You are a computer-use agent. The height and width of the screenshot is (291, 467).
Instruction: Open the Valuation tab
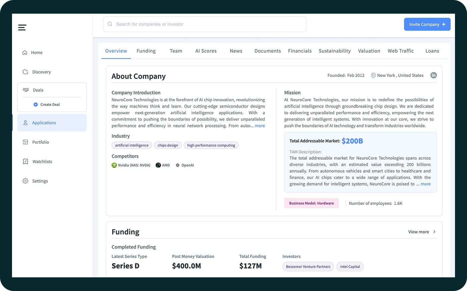click(369, 51)
